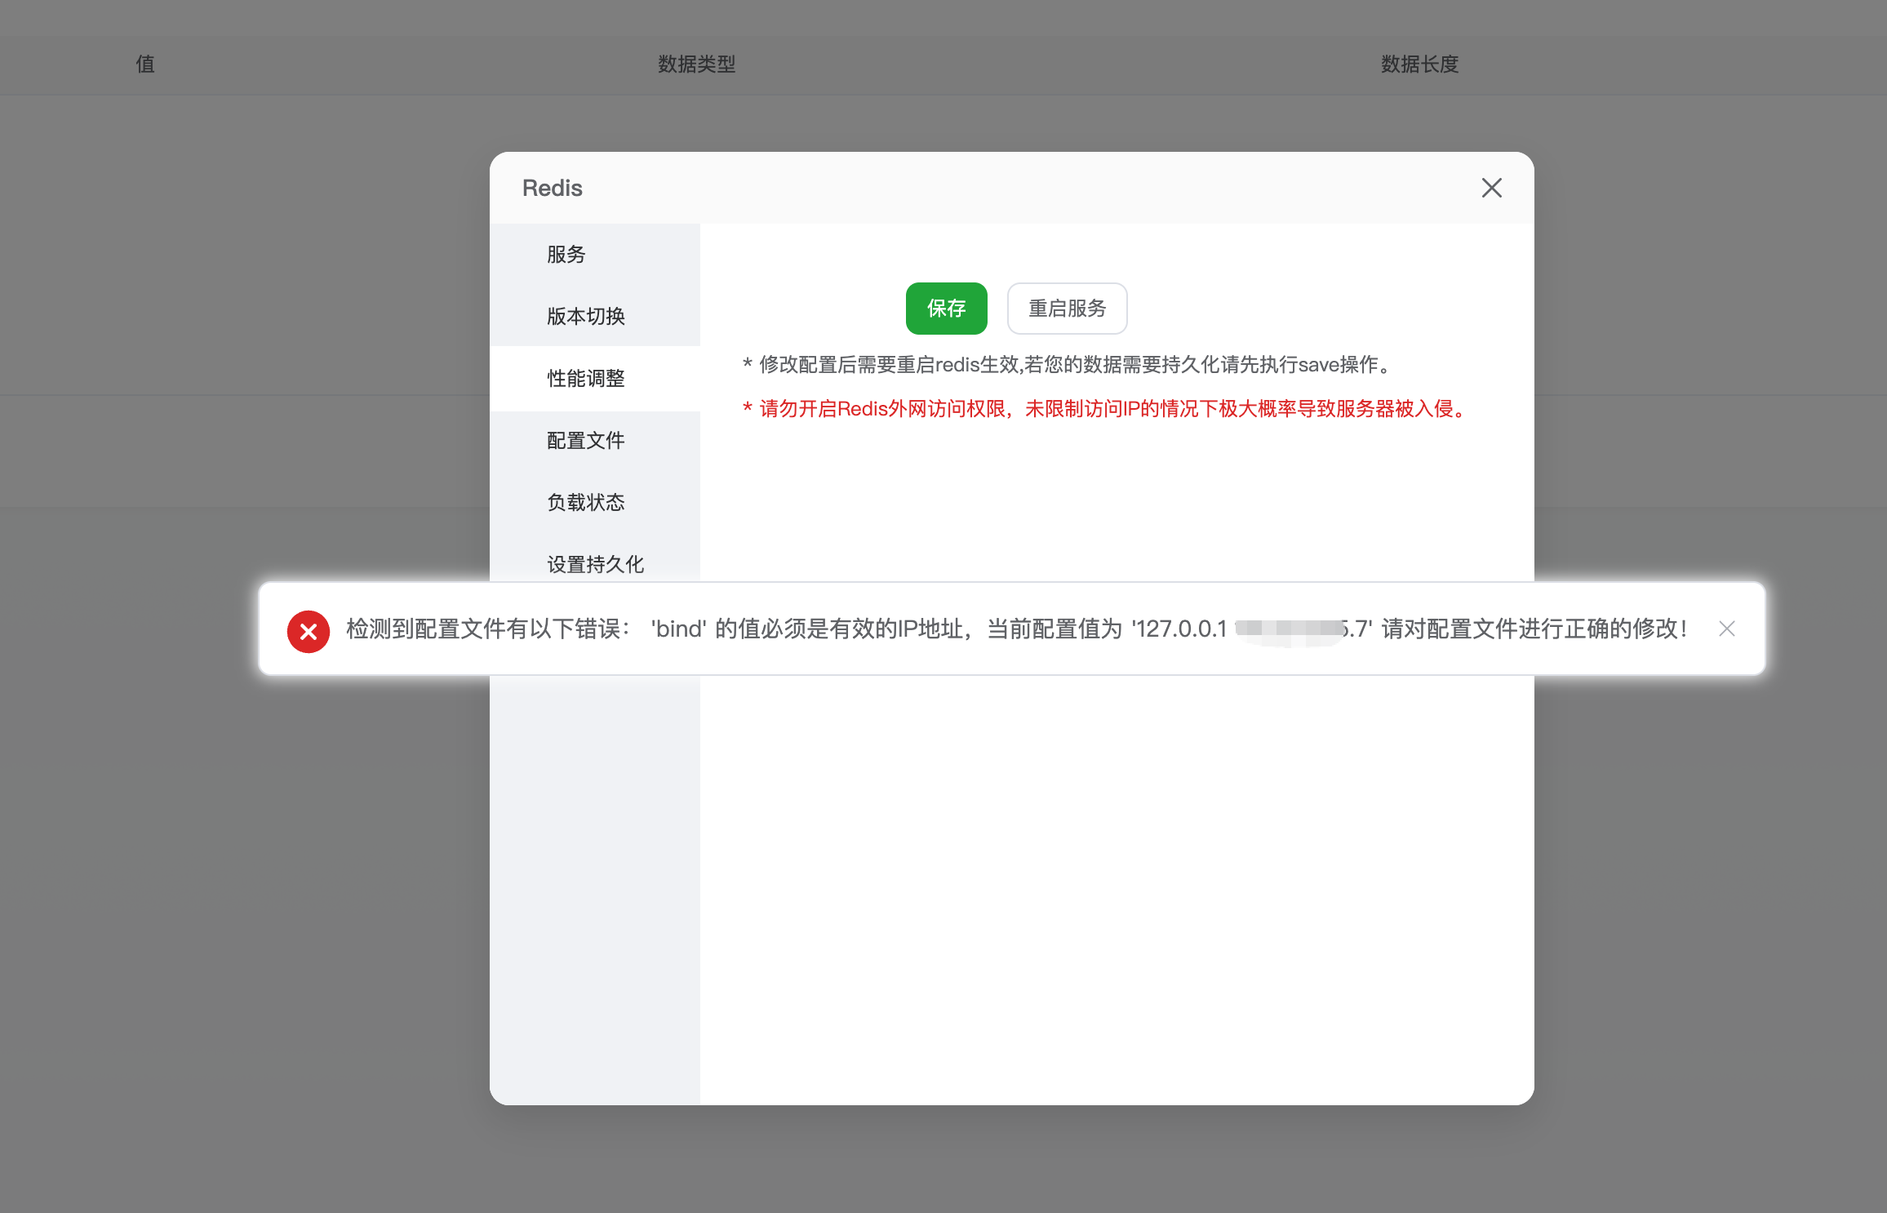Open the 服务 tab in Redis settings
This screenshot has height=1213, width=1887.
[566, 255]
